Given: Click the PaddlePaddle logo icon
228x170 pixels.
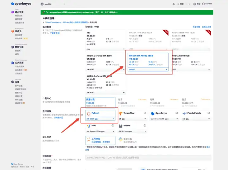Looking at the screenshot, I should (x=184, y=113).
